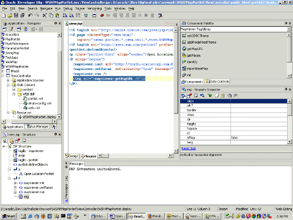Screen dimensions: 293x220
Task: Click addJDBCTheme in the Component Palette
Action: coord(198,36)
